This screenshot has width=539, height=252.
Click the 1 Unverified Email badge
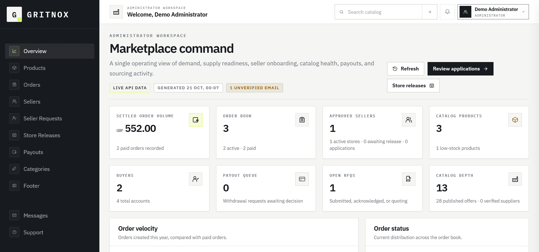[255, 88]
